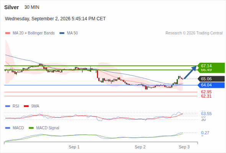Select the Sep 2 date axis marker
Screen dimensions: 226x153
point(140,147)
